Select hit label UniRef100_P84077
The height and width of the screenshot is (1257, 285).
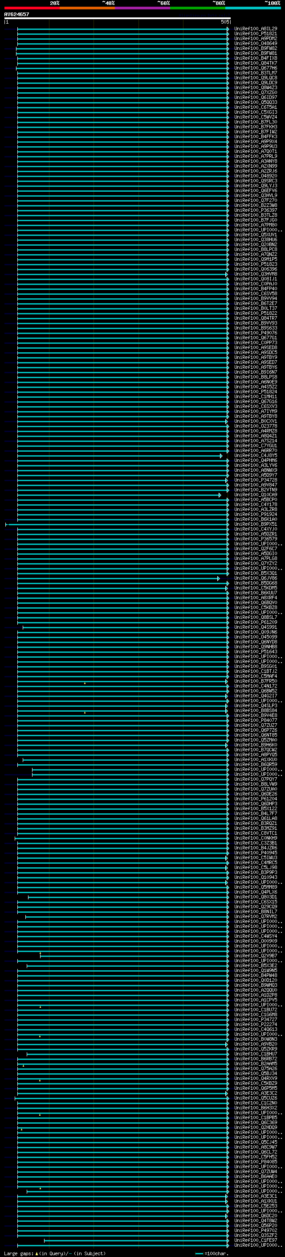click(256, 721)
